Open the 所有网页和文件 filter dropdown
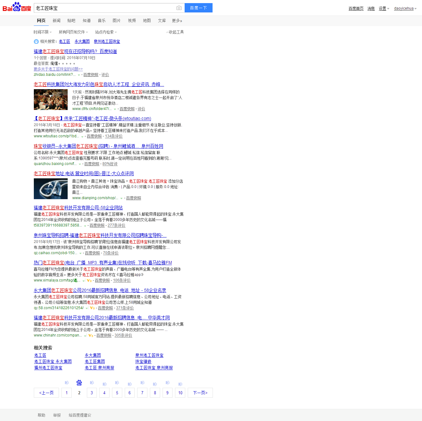This screenshot has height=421, width=422. (x=73, y=32)
